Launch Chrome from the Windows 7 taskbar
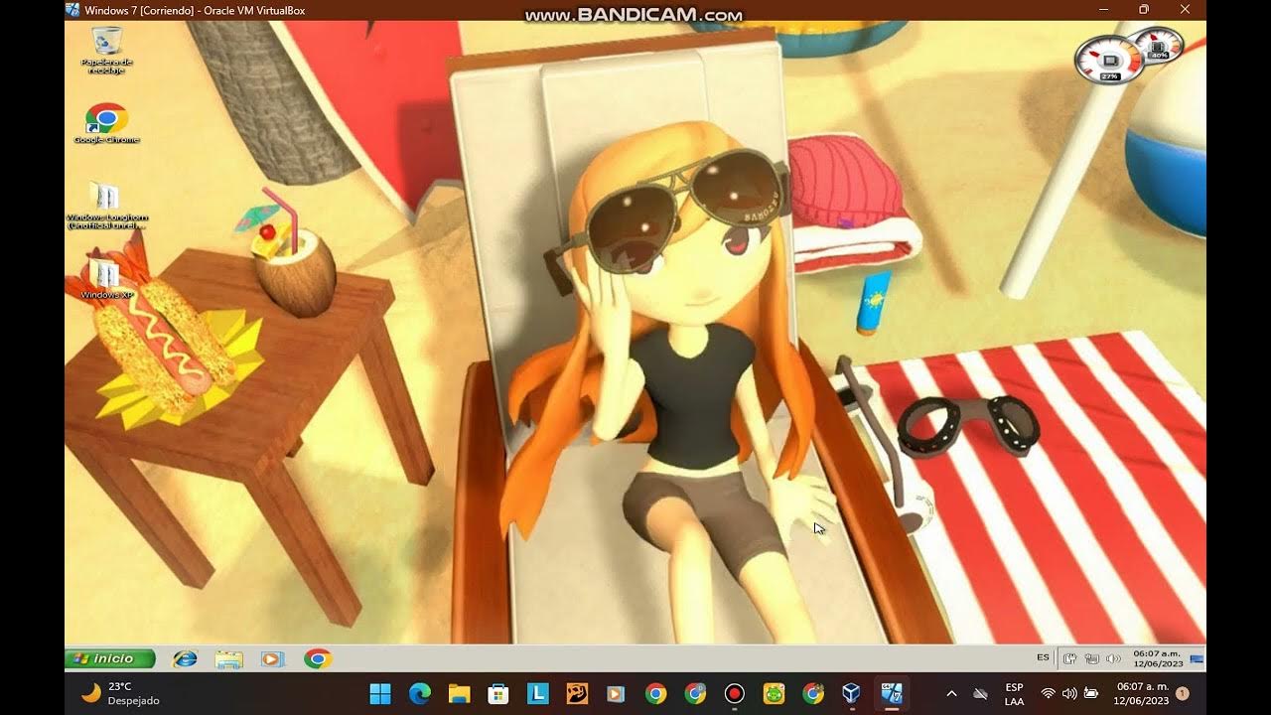Screen dimensions: 1271x715 318,658
